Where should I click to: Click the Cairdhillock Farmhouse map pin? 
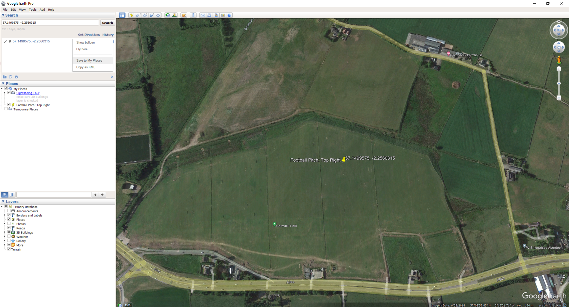coord(449,54)
